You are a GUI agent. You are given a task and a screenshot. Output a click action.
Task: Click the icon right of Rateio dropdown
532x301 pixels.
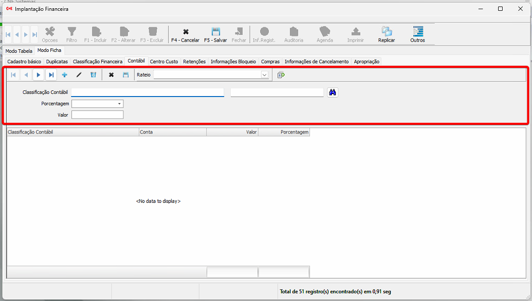coord(281,75)
